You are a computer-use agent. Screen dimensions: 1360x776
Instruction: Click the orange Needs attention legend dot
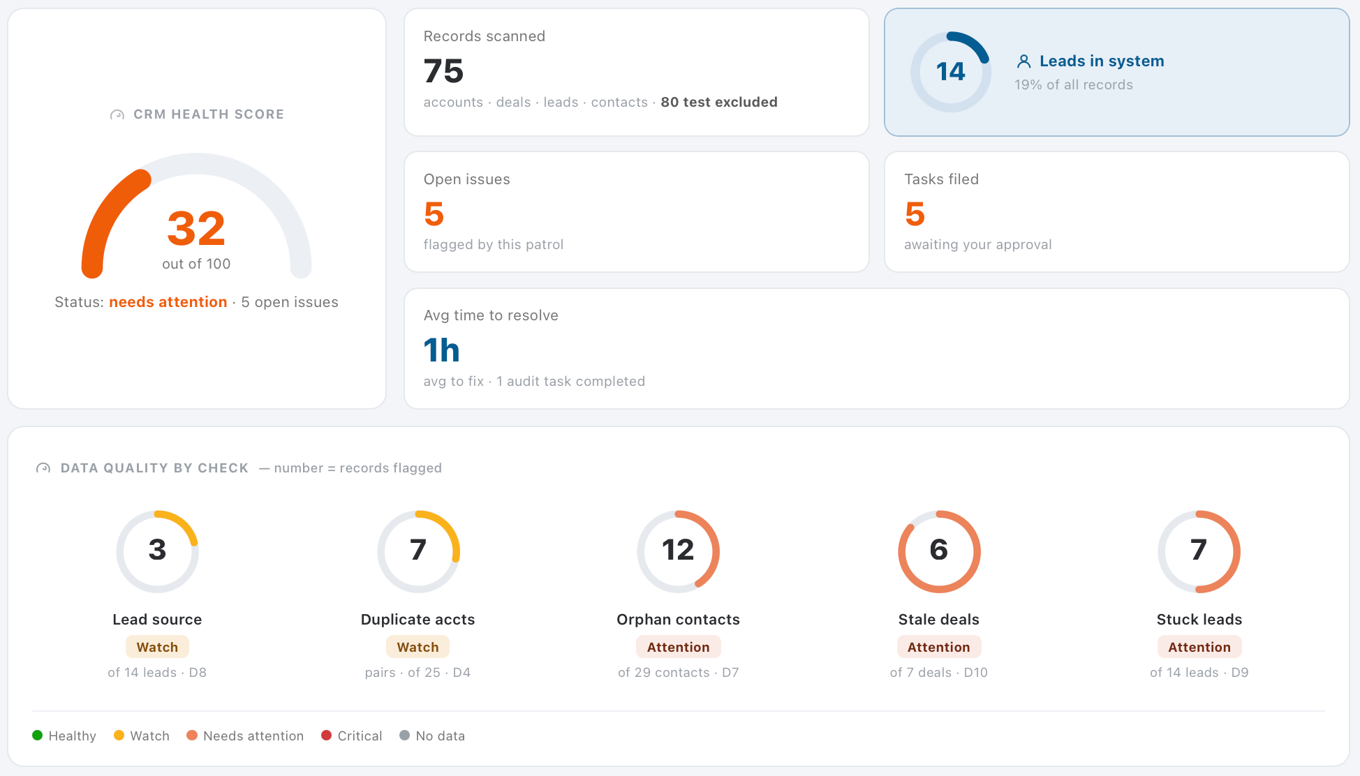(192, 736)
